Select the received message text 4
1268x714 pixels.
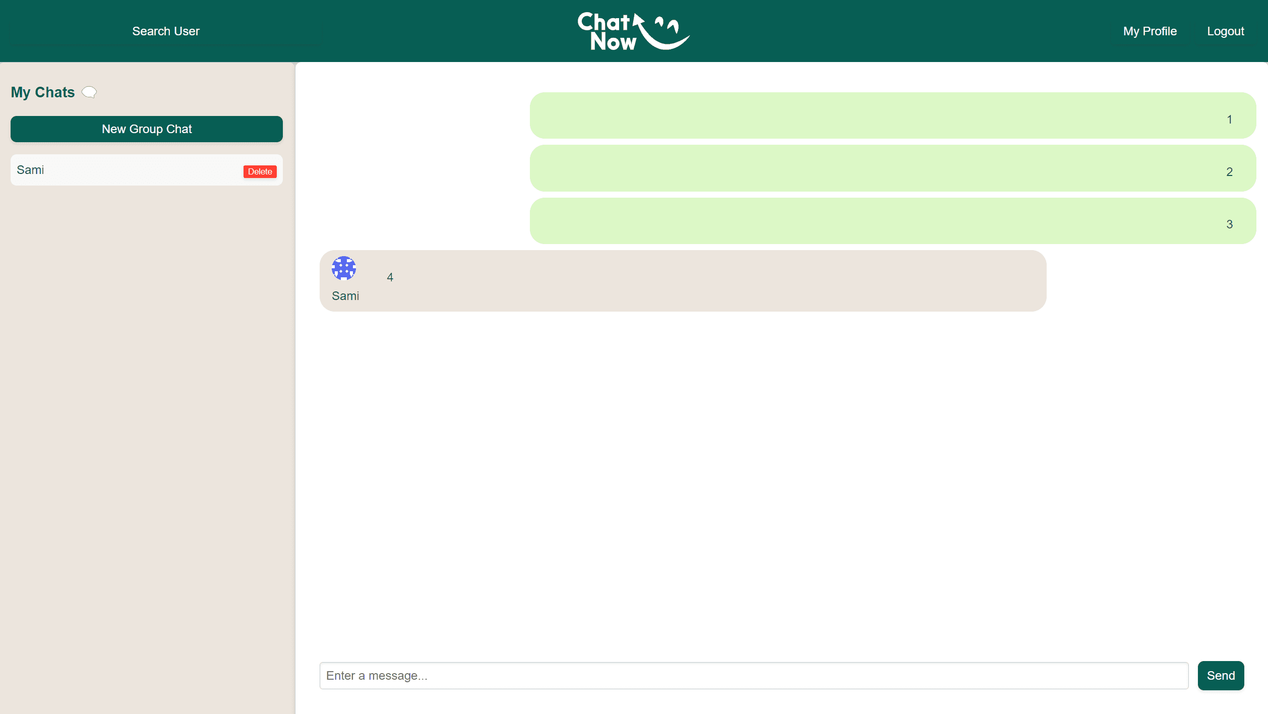[390, 277]
